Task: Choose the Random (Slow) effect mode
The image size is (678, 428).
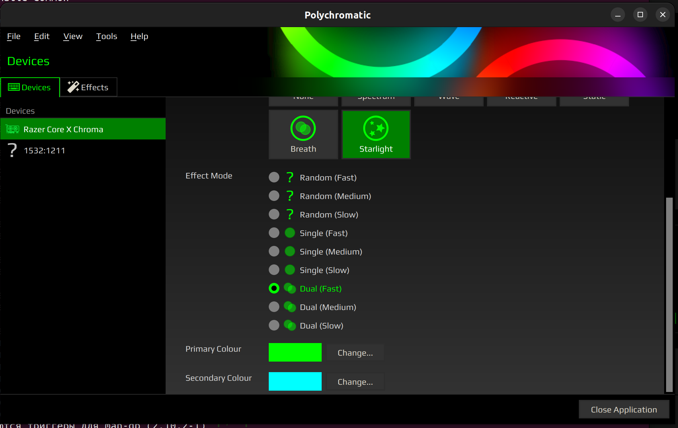Action: coord(274,214)
